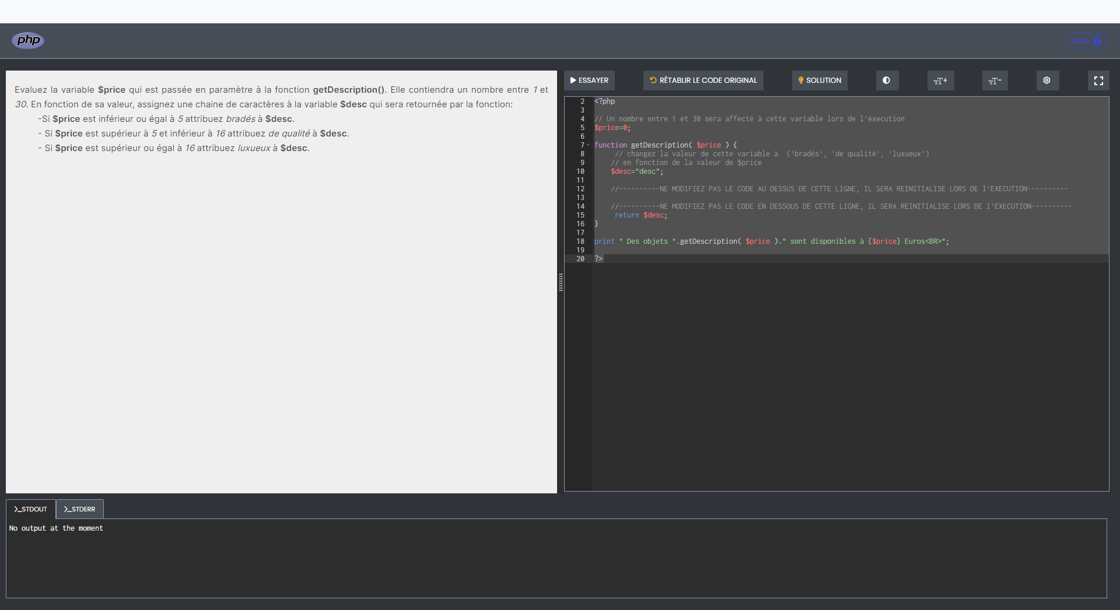Click code line '$desc="desc";'
Image resolution: width=1120 pixels, height=610 pixels.
pos(637,171)
